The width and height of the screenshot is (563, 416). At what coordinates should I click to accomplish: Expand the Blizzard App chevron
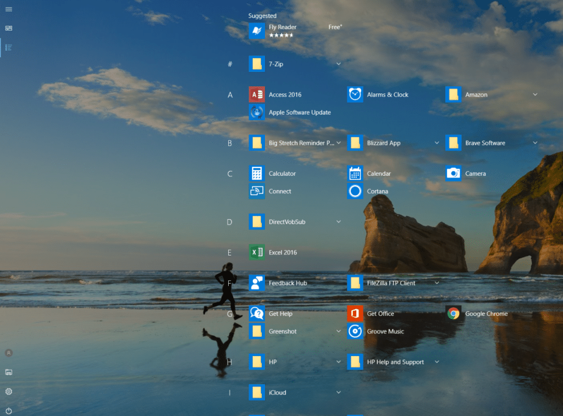pos(437,143)
